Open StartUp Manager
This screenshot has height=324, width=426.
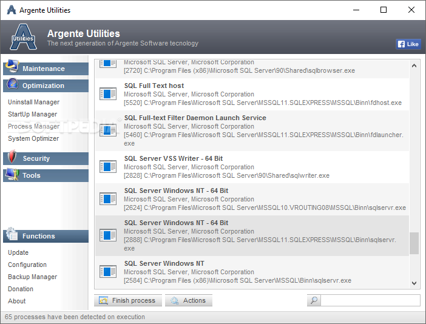click(x=33, y=114)
